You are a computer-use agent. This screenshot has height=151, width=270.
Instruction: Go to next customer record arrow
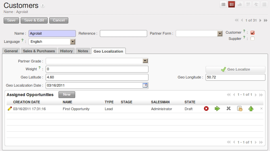[x=260, y=20]
